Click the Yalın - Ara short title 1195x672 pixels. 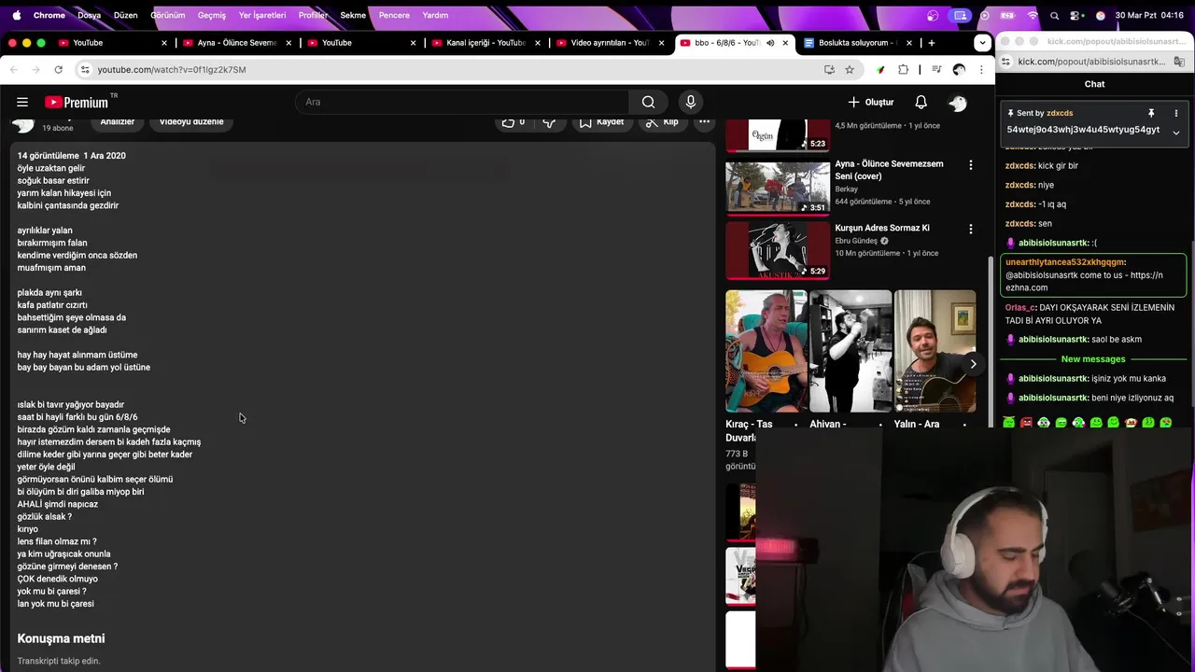coord(916,424)
